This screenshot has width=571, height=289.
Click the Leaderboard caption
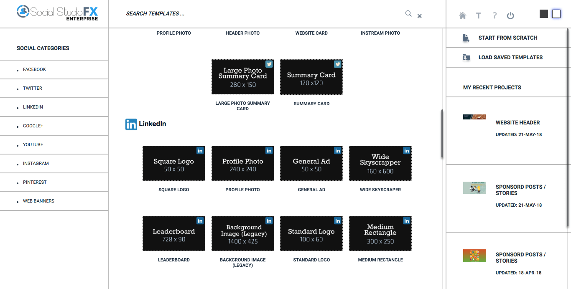point(174,260)
